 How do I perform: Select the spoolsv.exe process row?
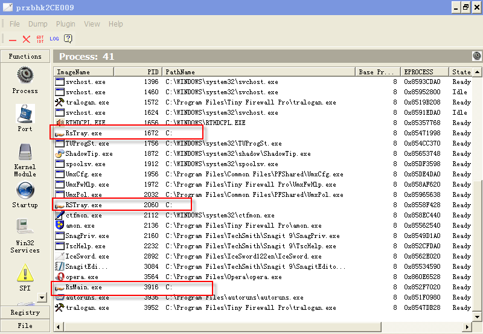(263, 164)
